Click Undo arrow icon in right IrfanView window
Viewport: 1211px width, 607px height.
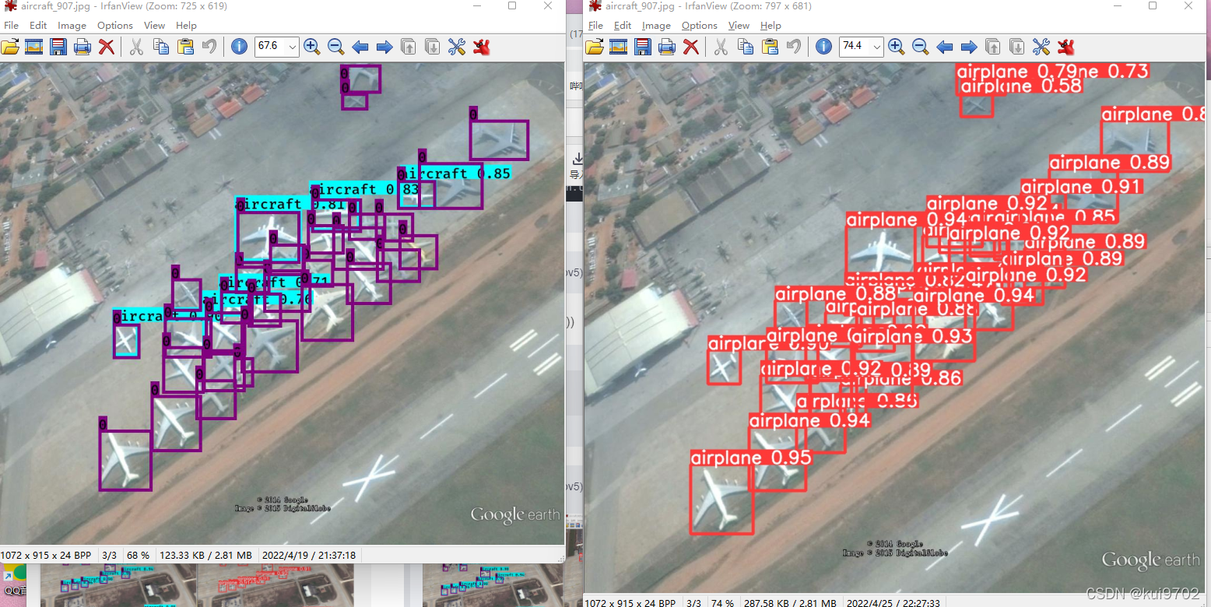(793, 47)
